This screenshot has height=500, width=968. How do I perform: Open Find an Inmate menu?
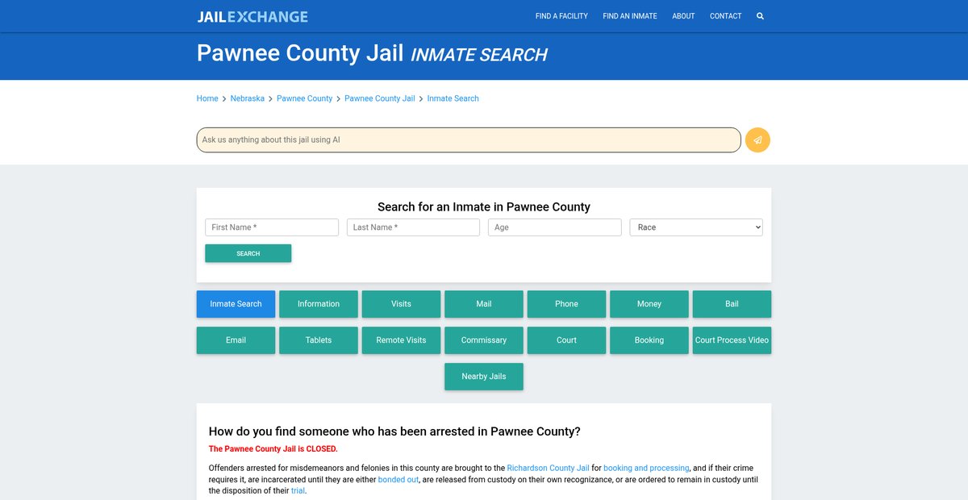click(629, 16)
